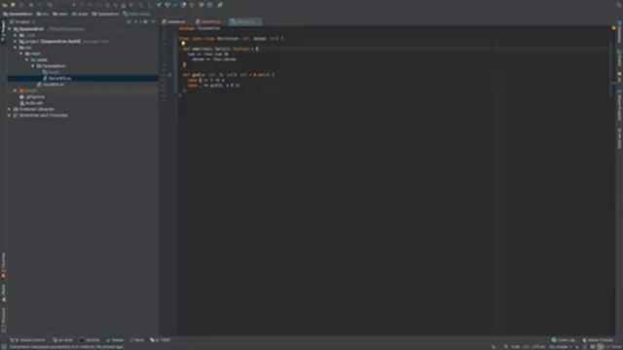Expand the .idea folder in project tree
The width and height of the screenshot is (623, 350).
click(x=16, y=35)
